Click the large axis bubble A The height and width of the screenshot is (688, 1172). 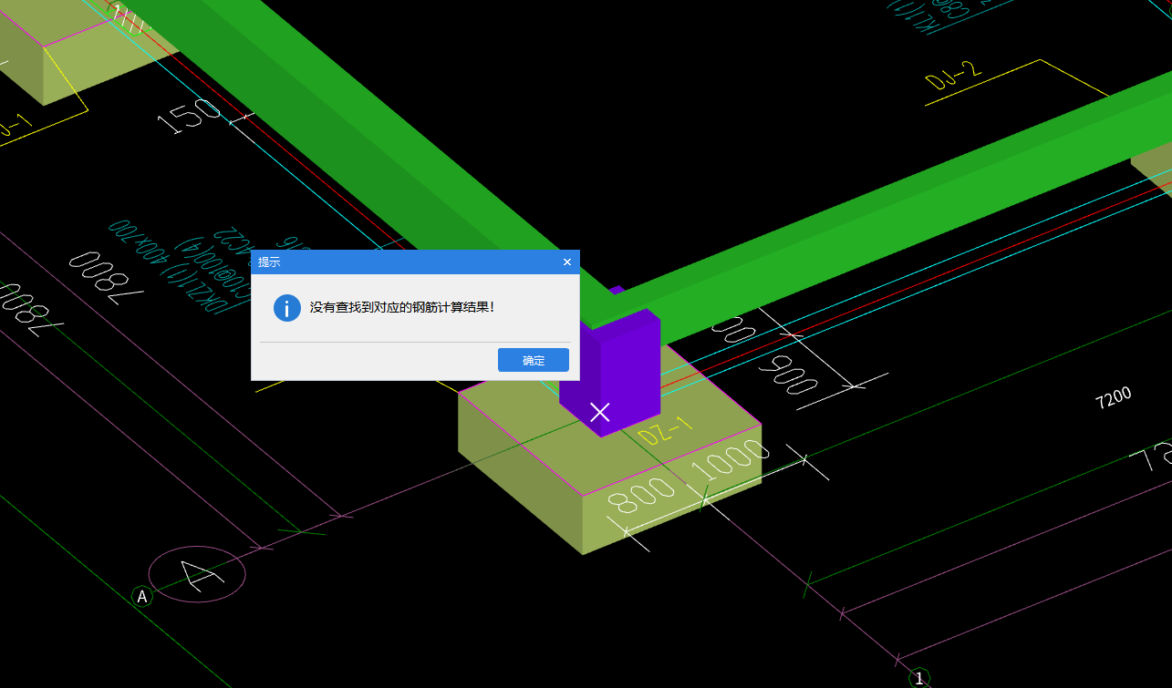point(197,575)
